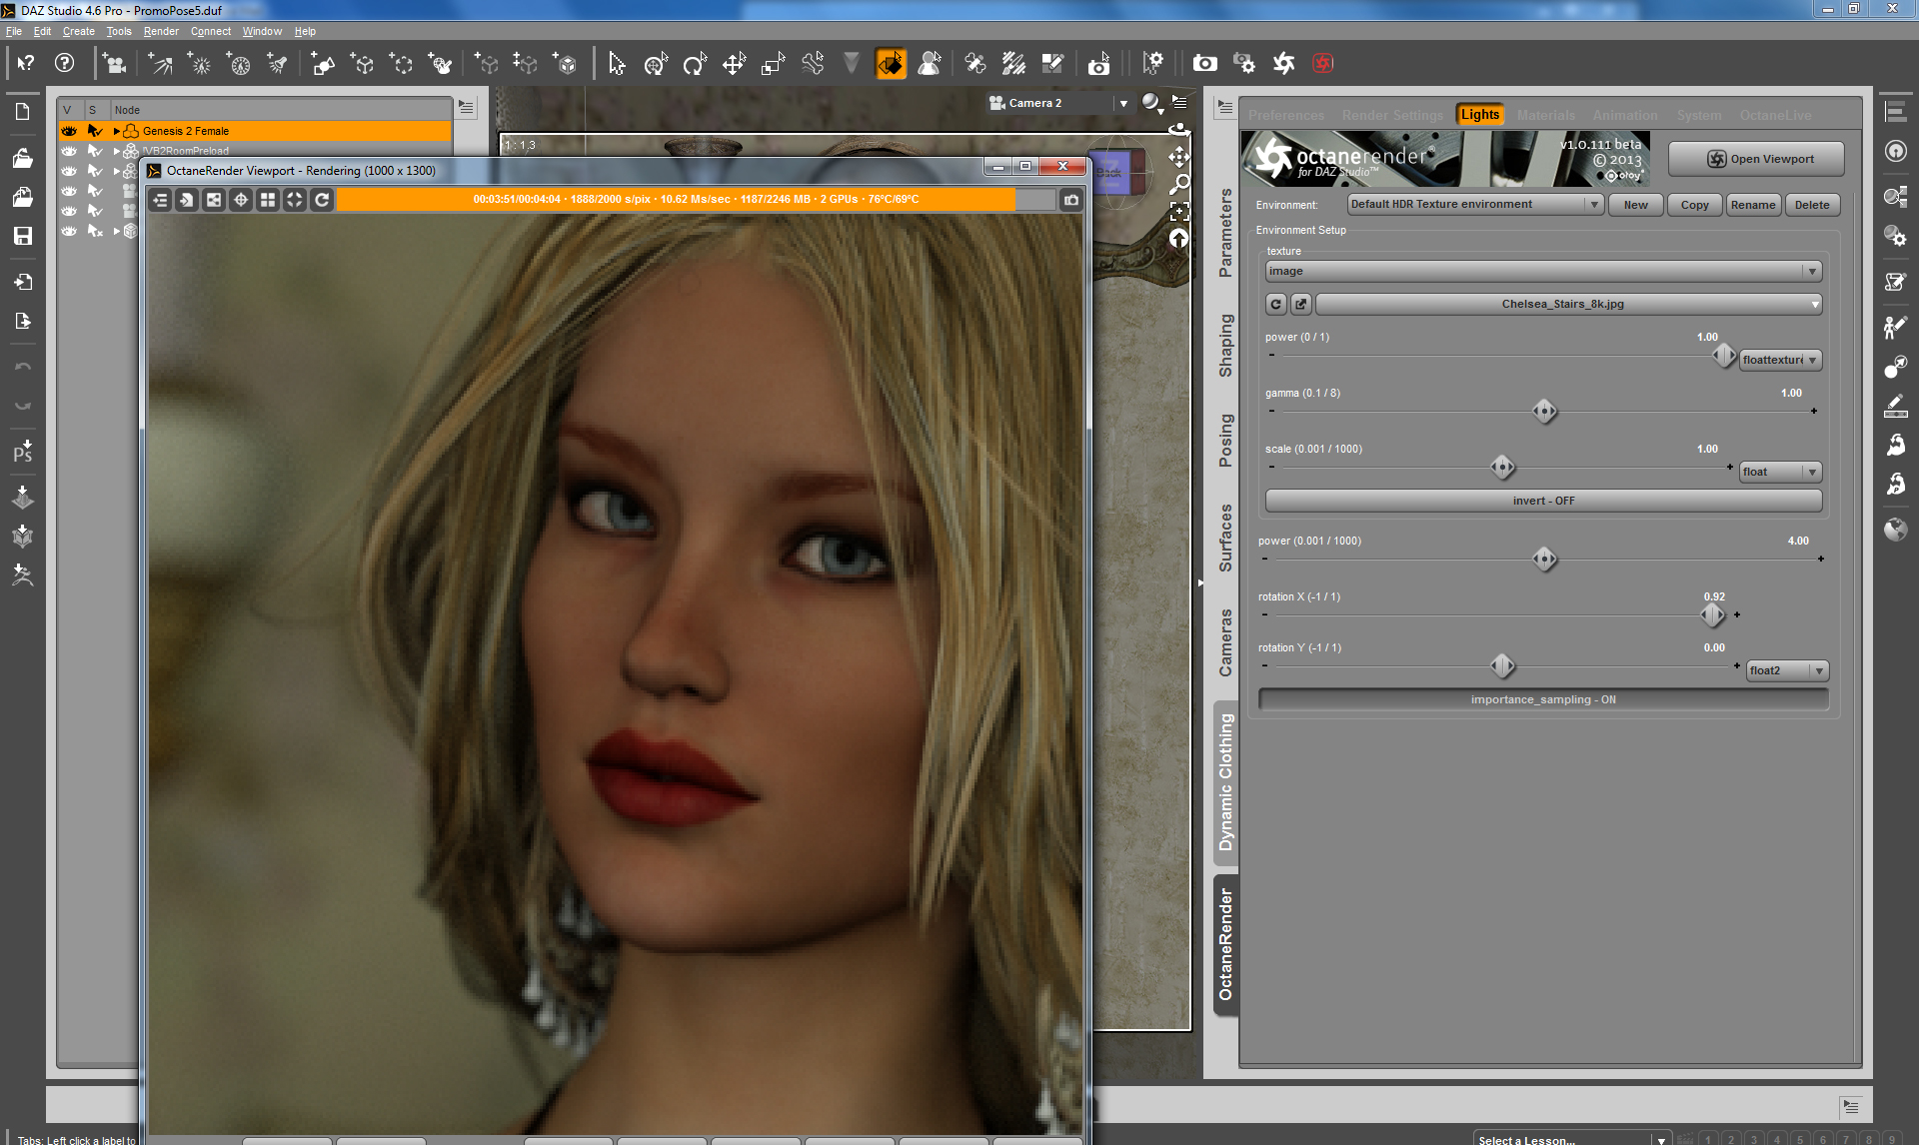Toggle importance_sampling - ON option
Viewport: 1919px width, 1145px height.
tap(1542, 699)
